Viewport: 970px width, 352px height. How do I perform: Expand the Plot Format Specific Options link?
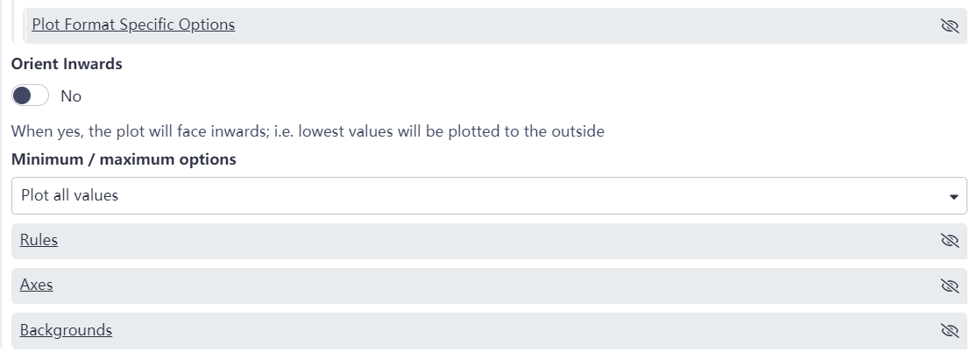133,25
